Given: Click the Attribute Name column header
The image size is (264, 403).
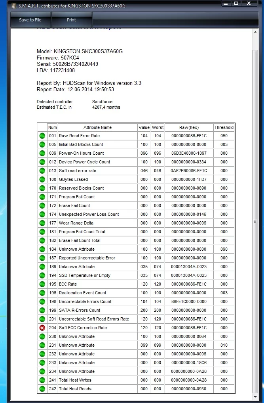Looking at the screenshot, I should [97, 127].
